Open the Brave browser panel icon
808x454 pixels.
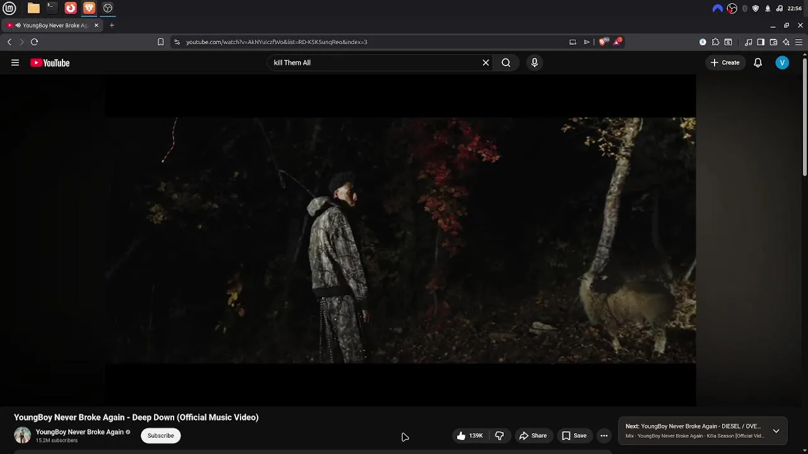tap(89, 8)
